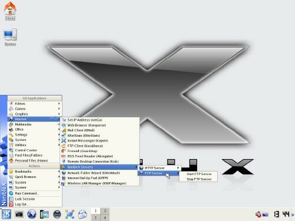Click the panel clock showing 13 44
This screenshot has height=221, width=295.
point(281,215)
